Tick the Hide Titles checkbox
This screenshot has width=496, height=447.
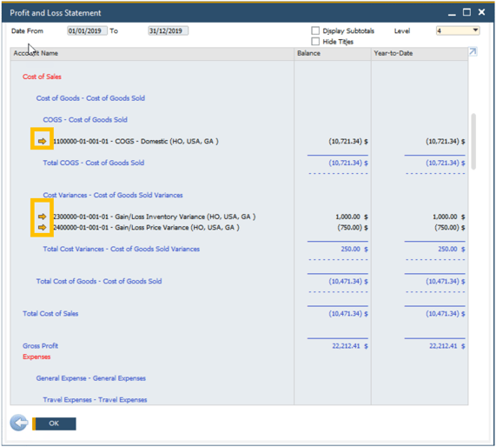click(x=315, y=42)
